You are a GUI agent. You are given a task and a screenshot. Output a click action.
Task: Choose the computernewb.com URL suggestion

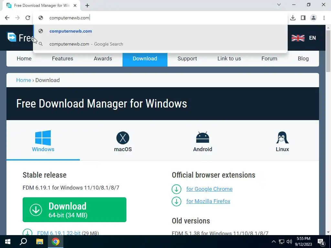(x=160, y=31)
